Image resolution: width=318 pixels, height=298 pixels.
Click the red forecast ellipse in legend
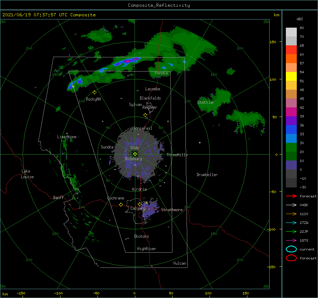(291, 258)
